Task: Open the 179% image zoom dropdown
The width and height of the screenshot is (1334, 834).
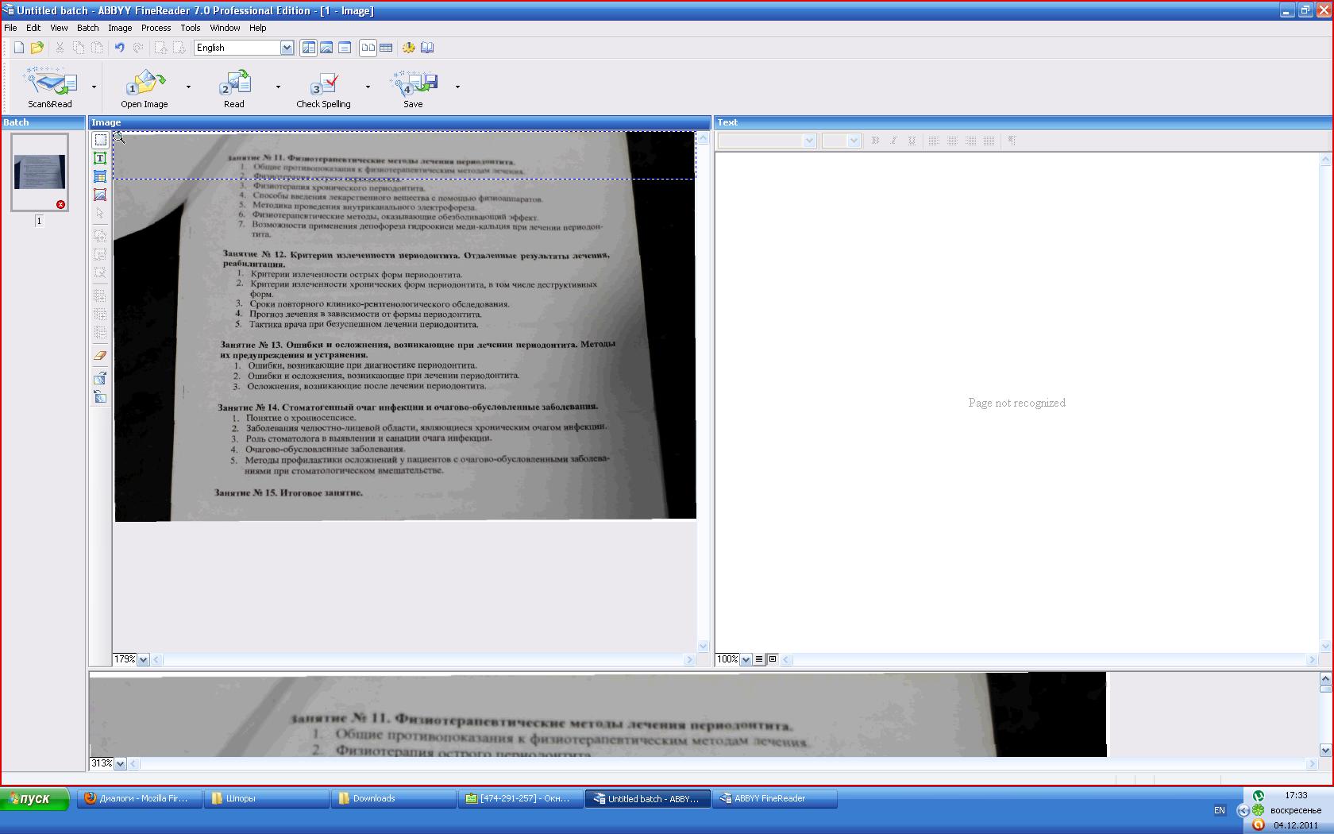Action: (x=144, y=659)
